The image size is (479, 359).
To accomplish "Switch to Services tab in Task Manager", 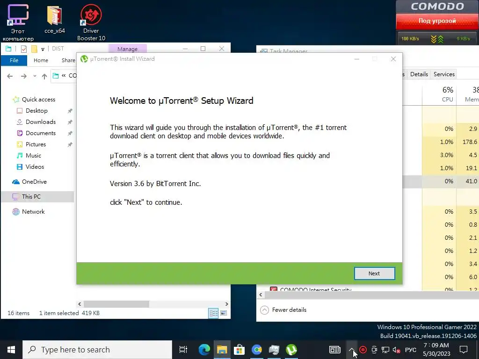I will [444, 74].
